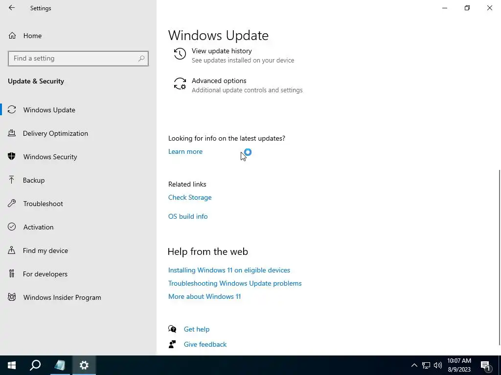Click the Related links label
The width and height of the screenshot is (501, 375).
(x=187, y=184)
